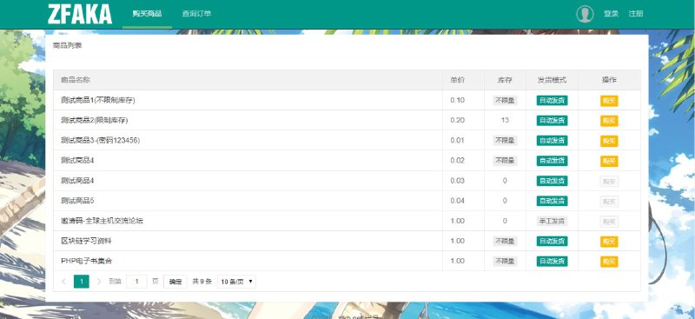Click 不限量 stock badge for 测试商品1(不限制库存)
Viewport: 695px width, 319px height.
pos(505,101)
